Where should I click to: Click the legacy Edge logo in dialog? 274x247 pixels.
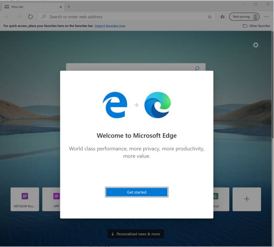point(115,105)
